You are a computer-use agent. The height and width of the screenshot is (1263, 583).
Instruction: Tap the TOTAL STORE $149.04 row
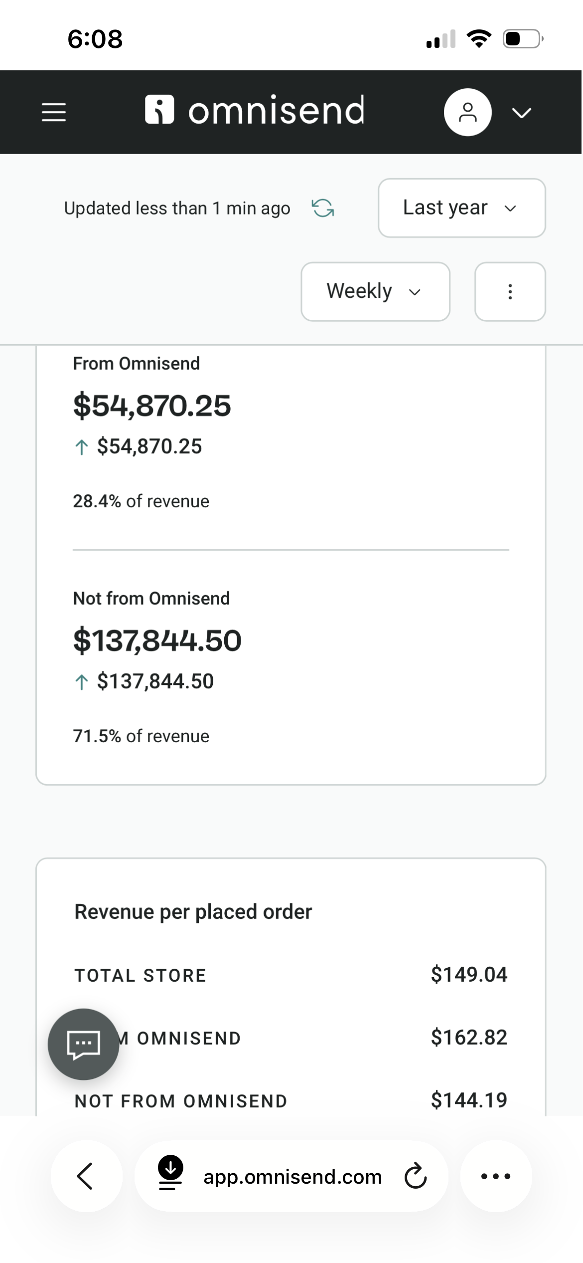pyautogui.click(x=291, y=975)
